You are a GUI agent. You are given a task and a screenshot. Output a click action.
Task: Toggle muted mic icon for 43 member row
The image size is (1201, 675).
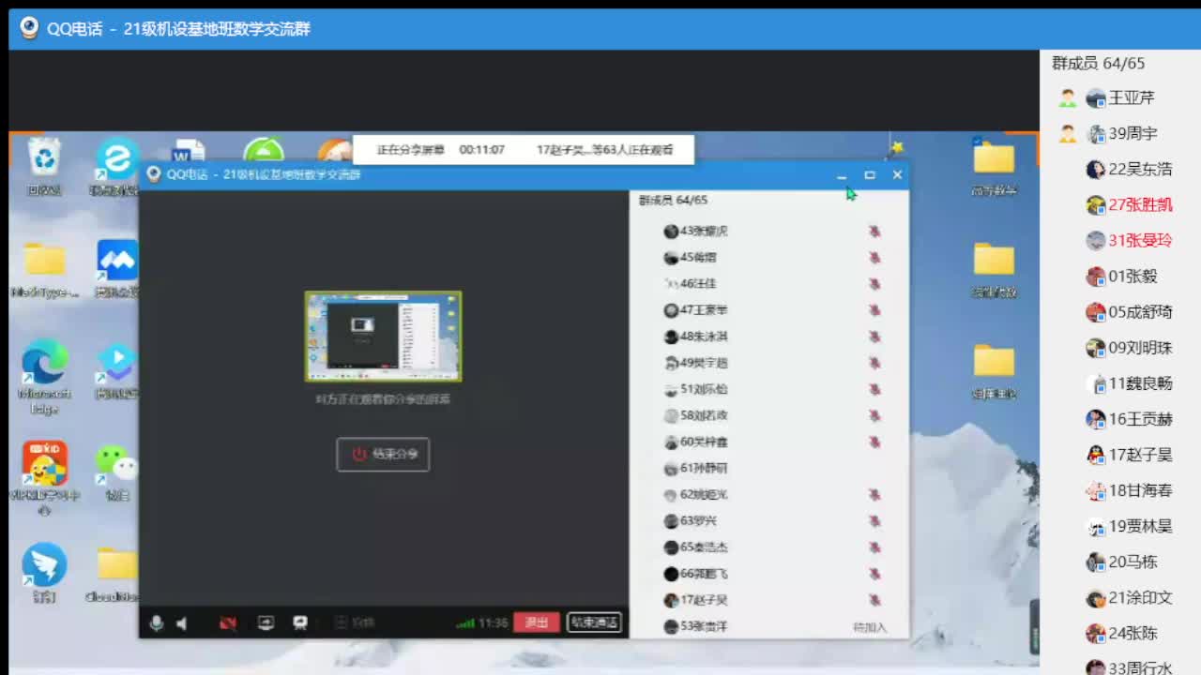pos(874,231)
